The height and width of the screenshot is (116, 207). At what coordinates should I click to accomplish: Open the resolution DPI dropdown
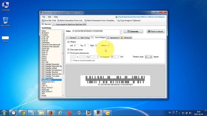(115, 57)
